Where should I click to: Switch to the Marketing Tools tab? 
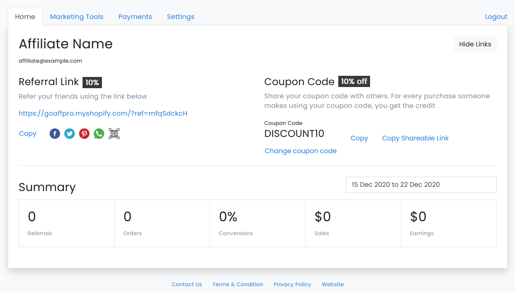tap(76, 17)
